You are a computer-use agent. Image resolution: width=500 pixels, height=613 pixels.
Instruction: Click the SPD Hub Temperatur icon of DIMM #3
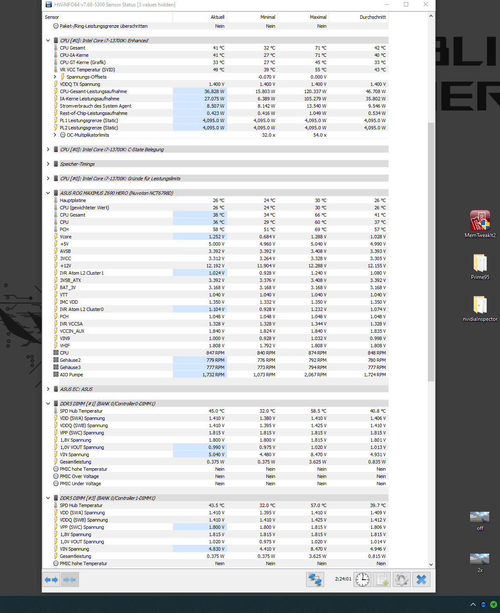(56, 505)
